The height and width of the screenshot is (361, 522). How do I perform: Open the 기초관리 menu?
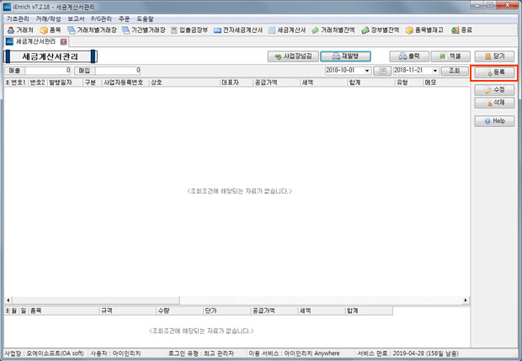(x=18, y=18)
